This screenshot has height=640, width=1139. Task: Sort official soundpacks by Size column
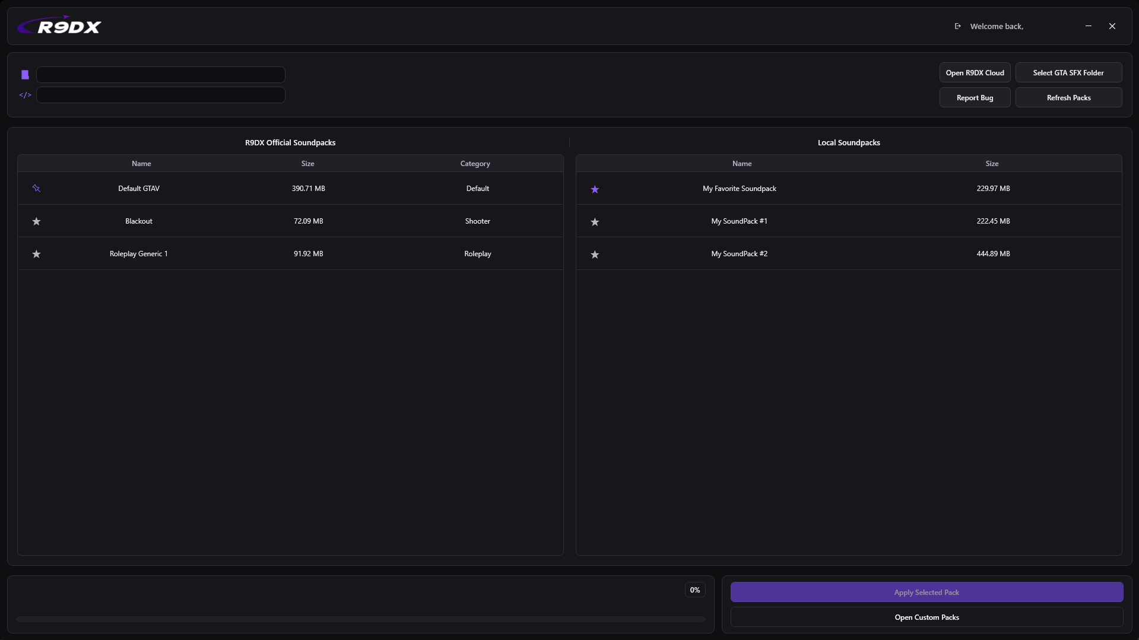coord(308,163)
